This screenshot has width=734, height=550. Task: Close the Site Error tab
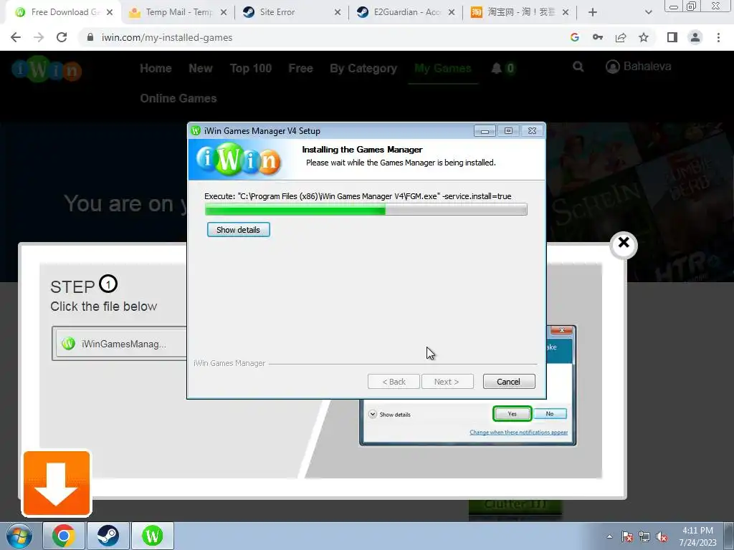pyautogui.click(x=338, y=12)
